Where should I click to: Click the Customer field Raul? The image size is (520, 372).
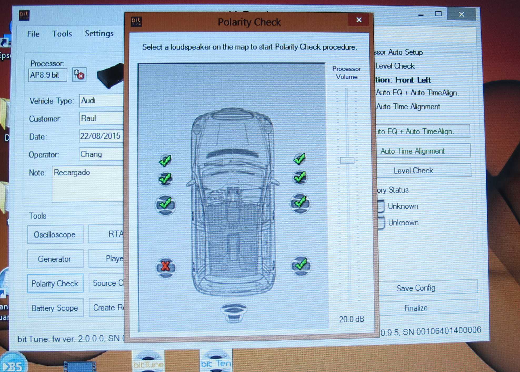[102, 118]
